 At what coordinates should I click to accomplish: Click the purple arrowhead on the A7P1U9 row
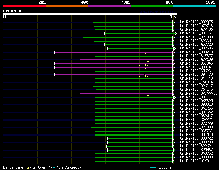tap(173, 60)
